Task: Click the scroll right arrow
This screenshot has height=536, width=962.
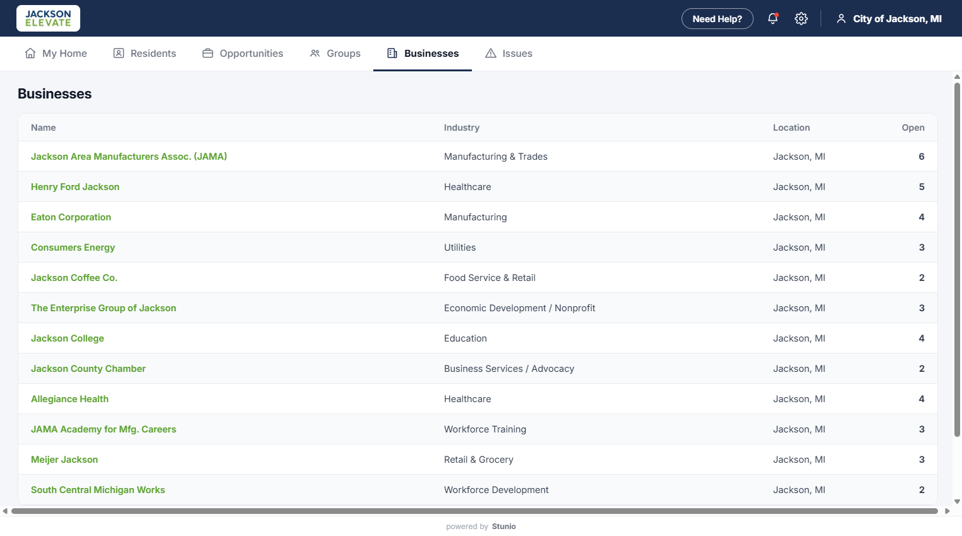Action: 947,511
